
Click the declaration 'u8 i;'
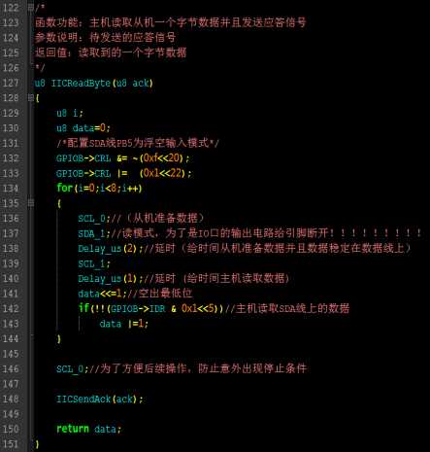pyautogui.click(x=70, y=113)
